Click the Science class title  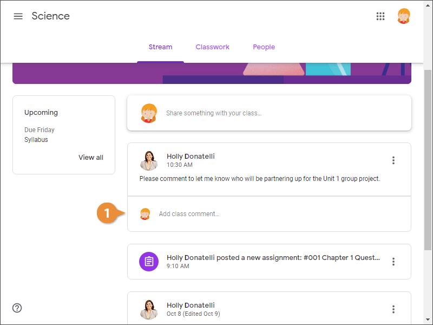(x=50, y=16)
